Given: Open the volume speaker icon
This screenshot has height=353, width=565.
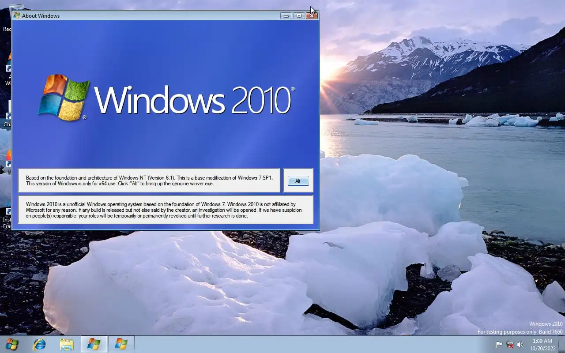Looking at the screenshot, I should 520,345.
